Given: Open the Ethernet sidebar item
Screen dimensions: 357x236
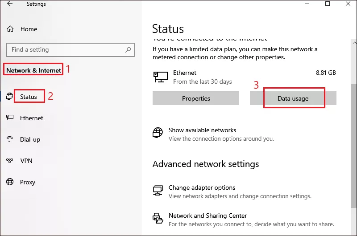Looking at the screenshot, I should 31,118.
